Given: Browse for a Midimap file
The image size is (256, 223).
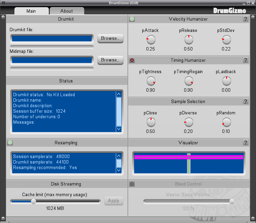Looking at the screenshot, I should click(x=110, y=60).
